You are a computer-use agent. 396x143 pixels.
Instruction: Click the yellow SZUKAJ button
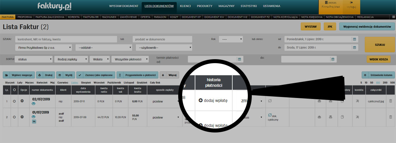[379, 44]
